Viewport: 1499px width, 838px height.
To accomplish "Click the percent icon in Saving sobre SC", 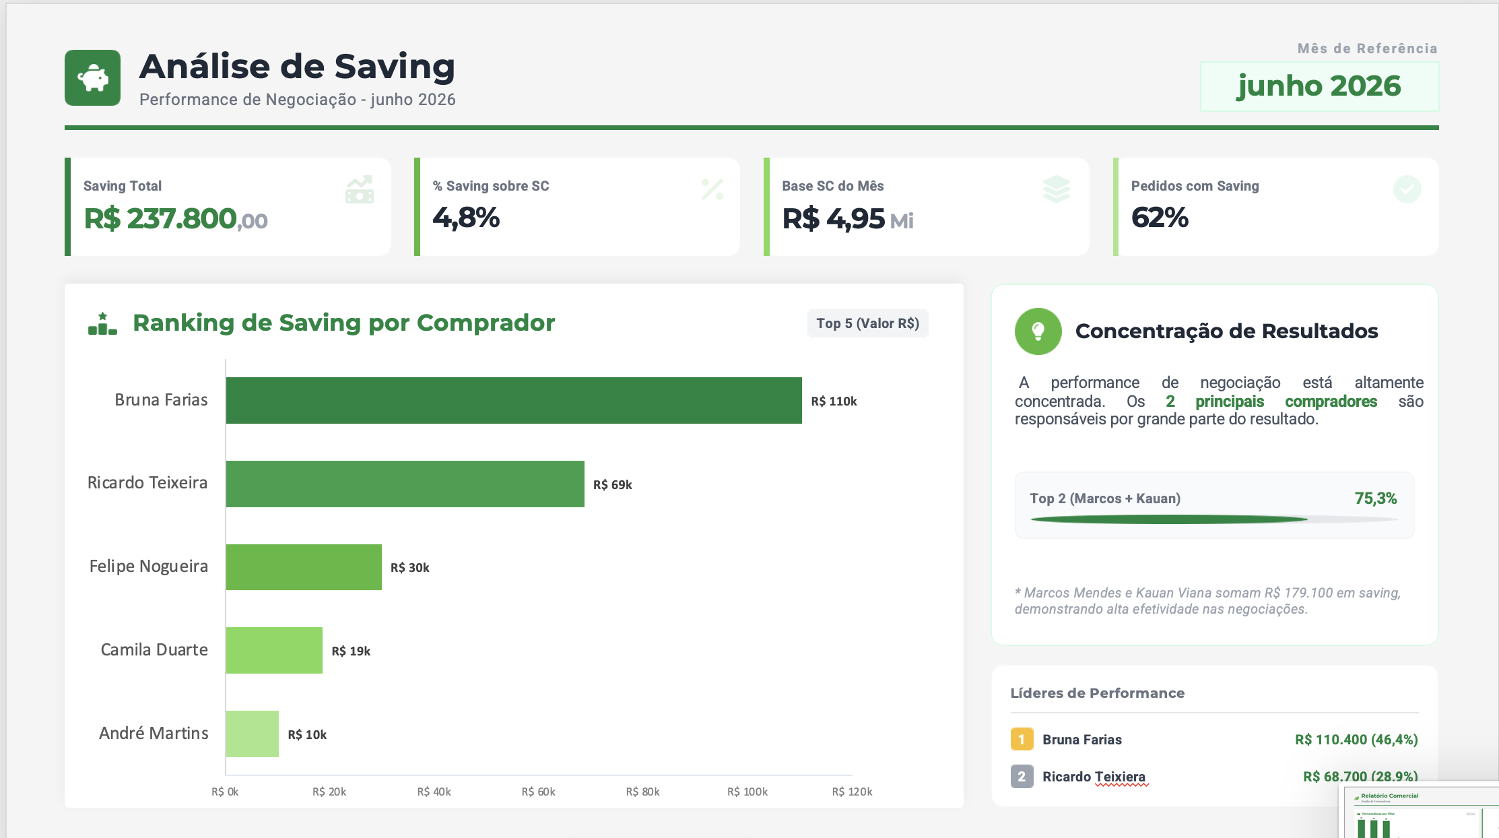I will pyautogui.click(x=712, y=189).
